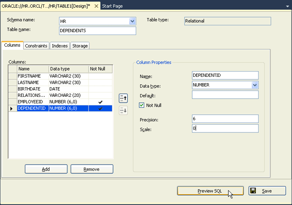Open the Storage tab
This screenshot has height=205, width=292.
click(x=80, y=46)
